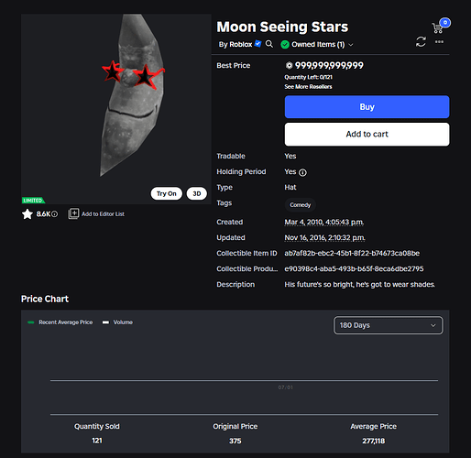Open See More Resellers link
The image size is (471, 458).
click(x=308, y=87)
